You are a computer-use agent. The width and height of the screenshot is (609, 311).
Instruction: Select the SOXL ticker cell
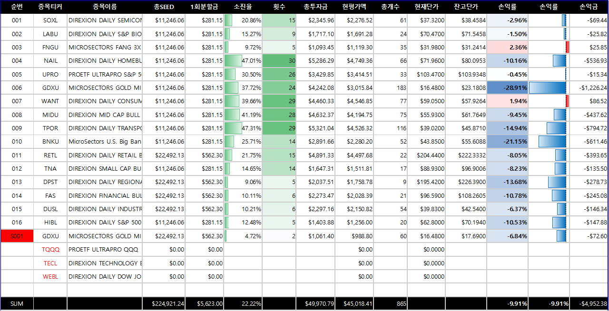tap(50, 20)
